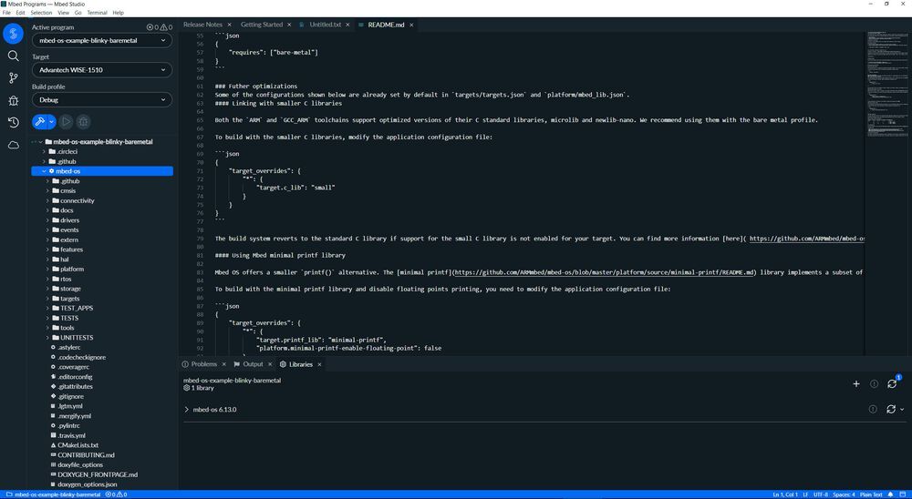Open the Go menu
Image resolution: width=912 pixels, height=499 pixels.
[78, 12]
